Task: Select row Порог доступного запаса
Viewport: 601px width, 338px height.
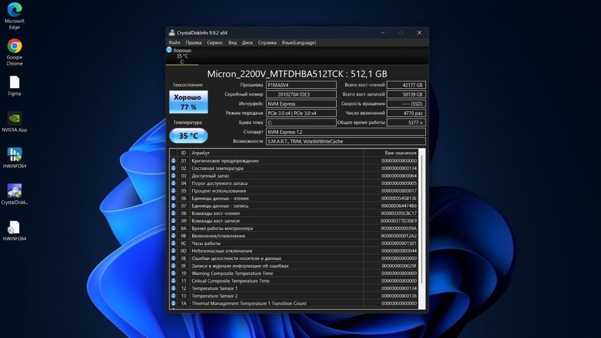Action: click(294, 183)
